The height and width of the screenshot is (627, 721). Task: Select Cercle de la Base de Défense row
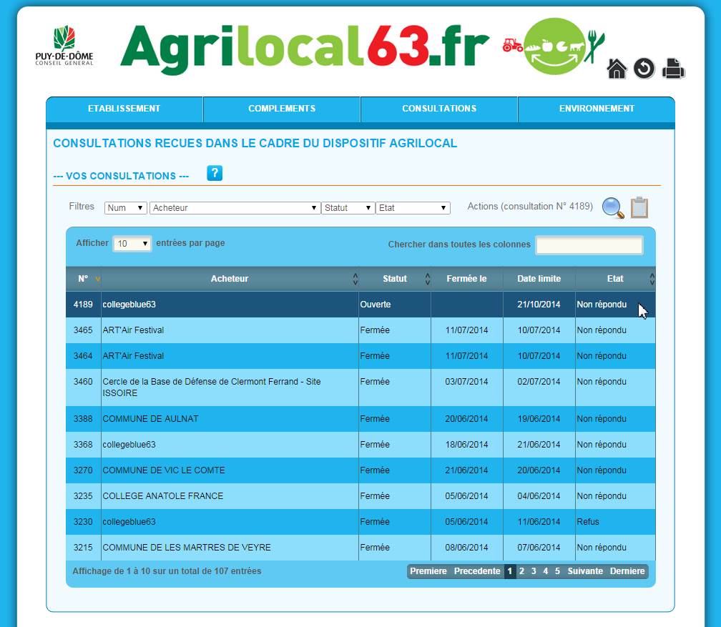360,387
